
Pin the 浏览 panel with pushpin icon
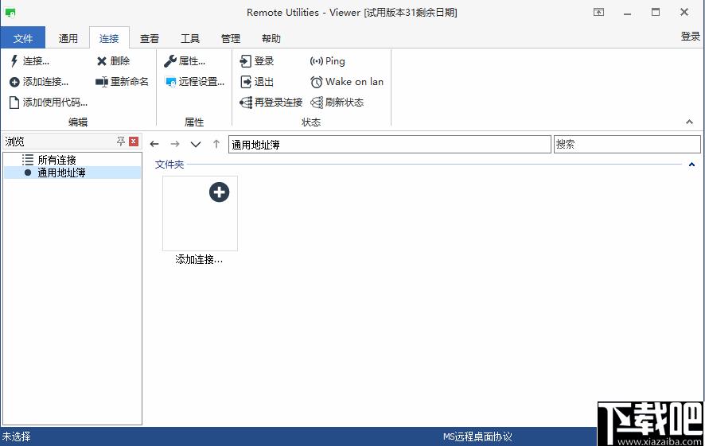click(120, 142)
